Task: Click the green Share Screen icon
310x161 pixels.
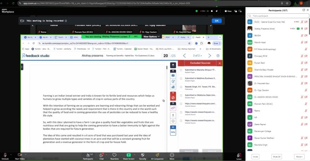Action: [129, 155]
